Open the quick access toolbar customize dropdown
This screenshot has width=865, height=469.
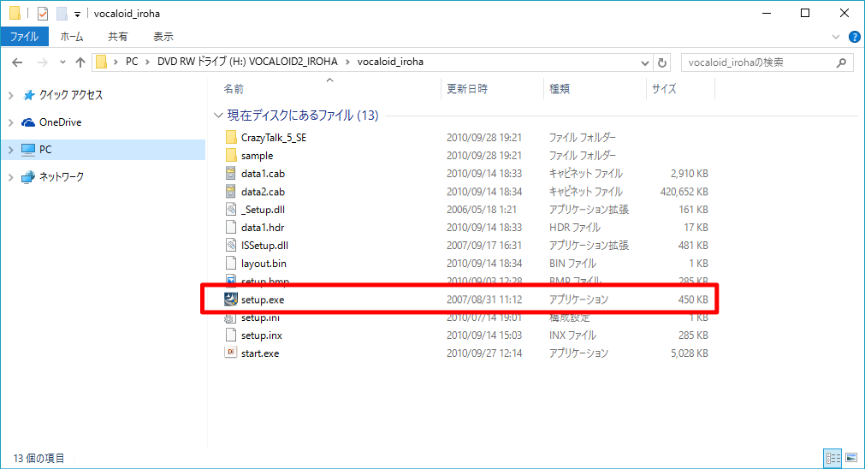tap(77, 14)
